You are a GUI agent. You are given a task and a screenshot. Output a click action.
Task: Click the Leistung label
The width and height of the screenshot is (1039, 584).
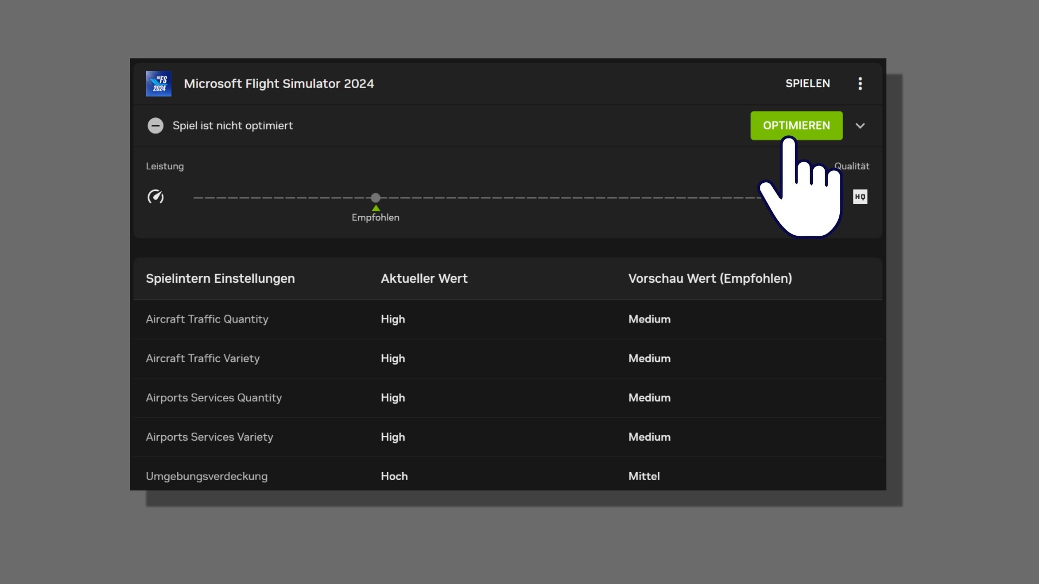(x=165, y=166)
